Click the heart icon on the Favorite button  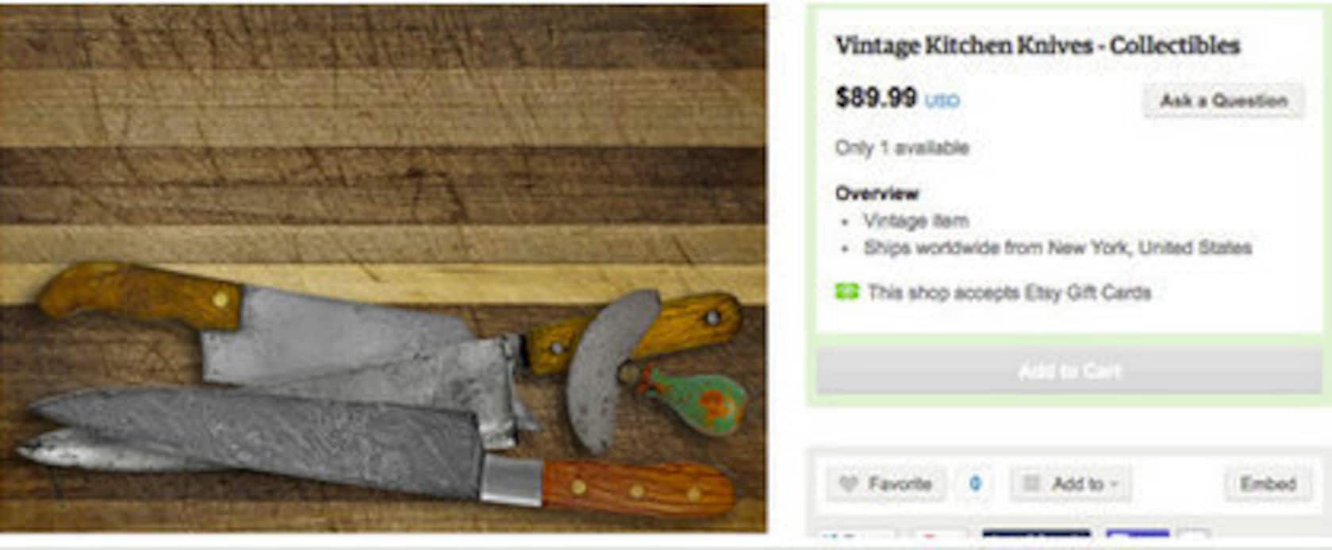click(x=848, y=484)
